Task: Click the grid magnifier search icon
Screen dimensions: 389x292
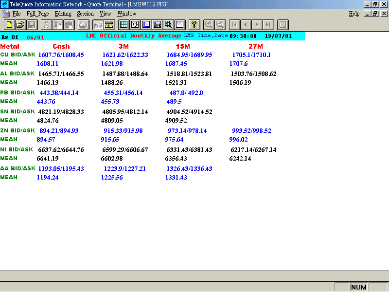Action: point(169,25)
